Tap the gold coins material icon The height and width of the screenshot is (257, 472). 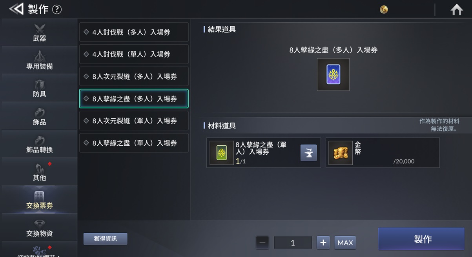[x=341, y=153]
